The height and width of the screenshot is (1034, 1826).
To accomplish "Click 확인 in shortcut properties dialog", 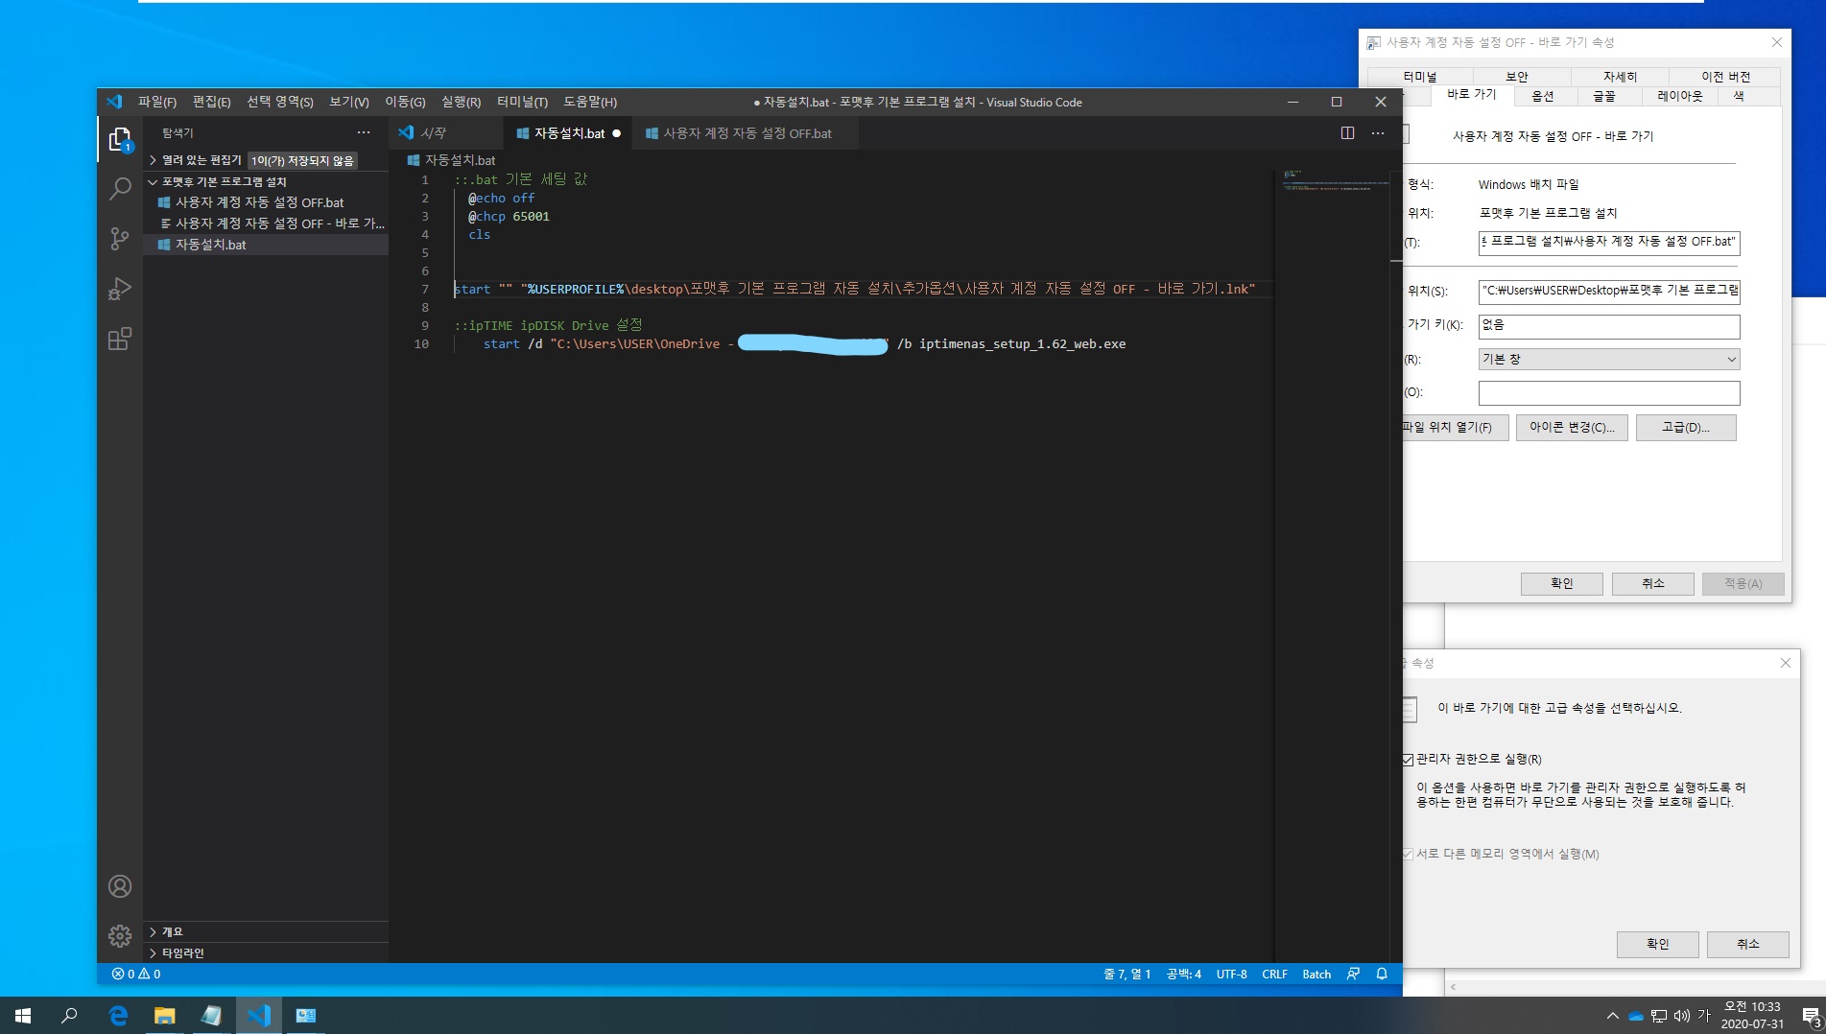I will [1561, 583].
